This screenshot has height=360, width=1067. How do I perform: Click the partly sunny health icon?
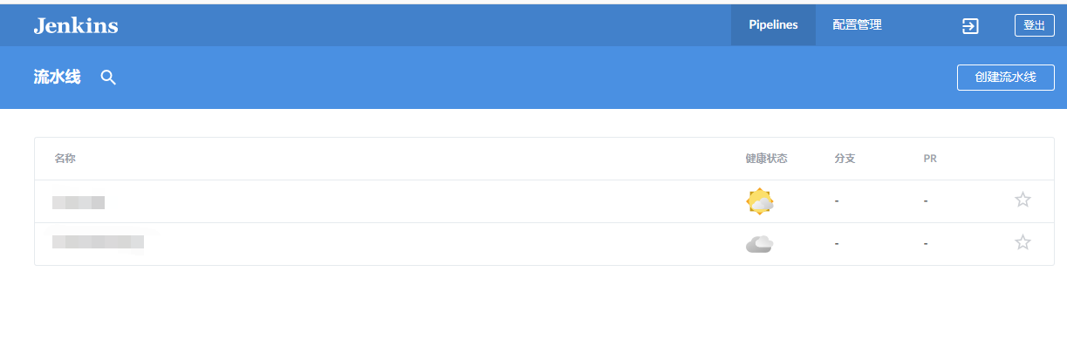click(759, 201)
